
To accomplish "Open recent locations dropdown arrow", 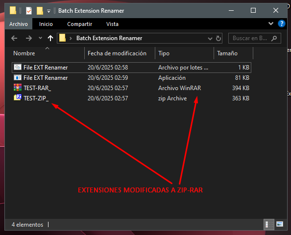I will (40, 38).
